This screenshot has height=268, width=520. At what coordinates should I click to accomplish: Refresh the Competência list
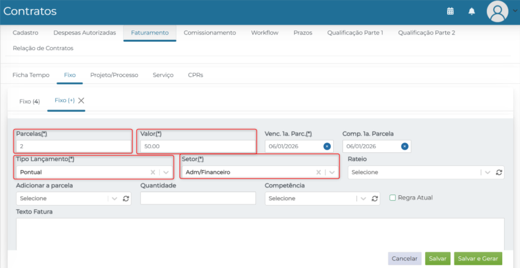pos(374,198)
